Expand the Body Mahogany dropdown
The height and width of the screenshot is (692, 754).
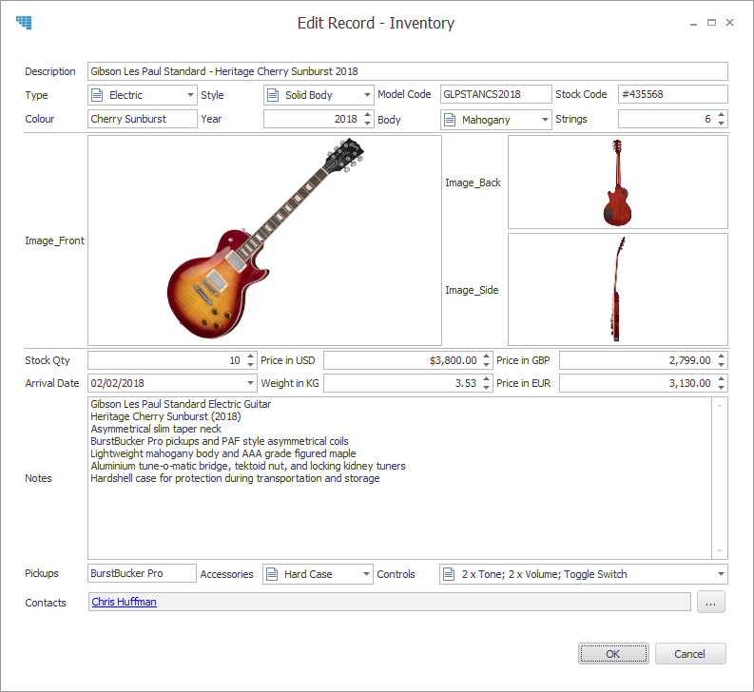[545, 119]
